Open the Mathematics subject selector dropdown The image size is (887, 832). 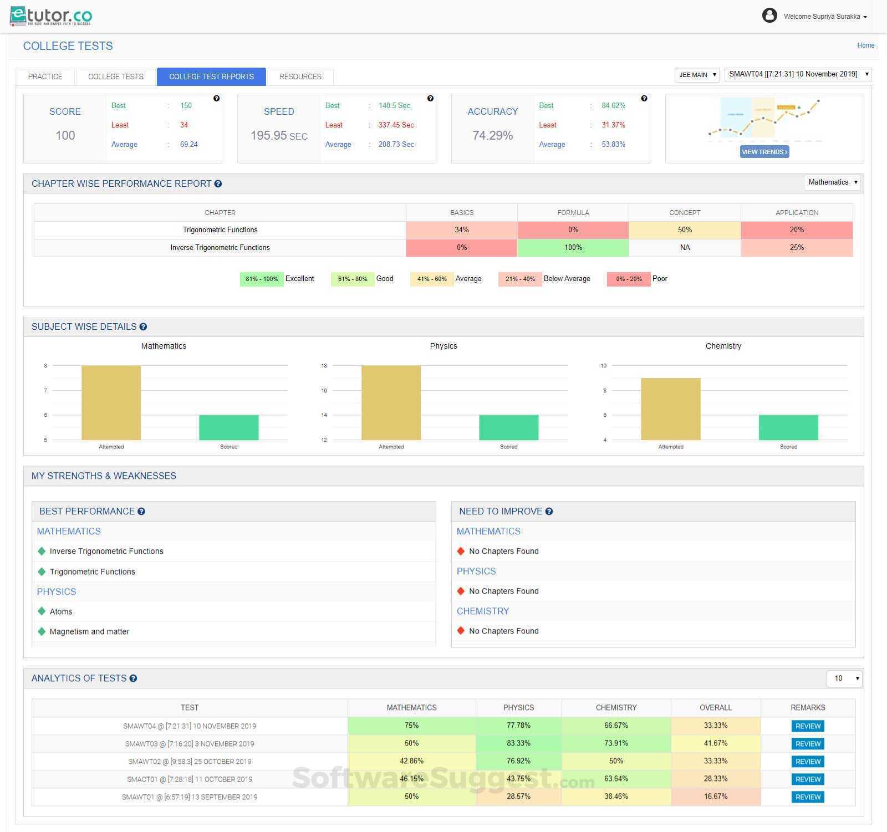[832, 182]
